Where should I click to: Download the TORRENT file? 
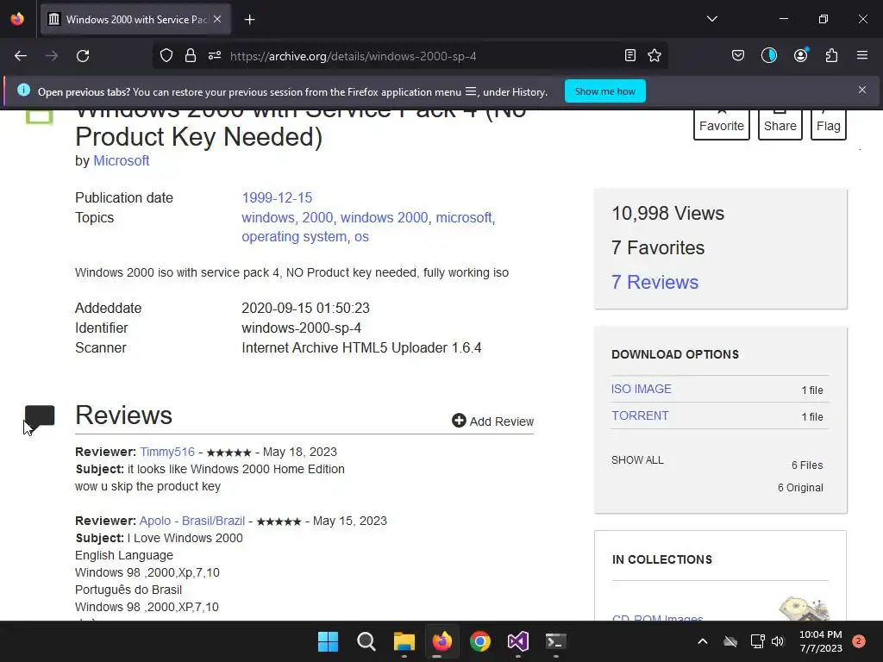[640, 415]
